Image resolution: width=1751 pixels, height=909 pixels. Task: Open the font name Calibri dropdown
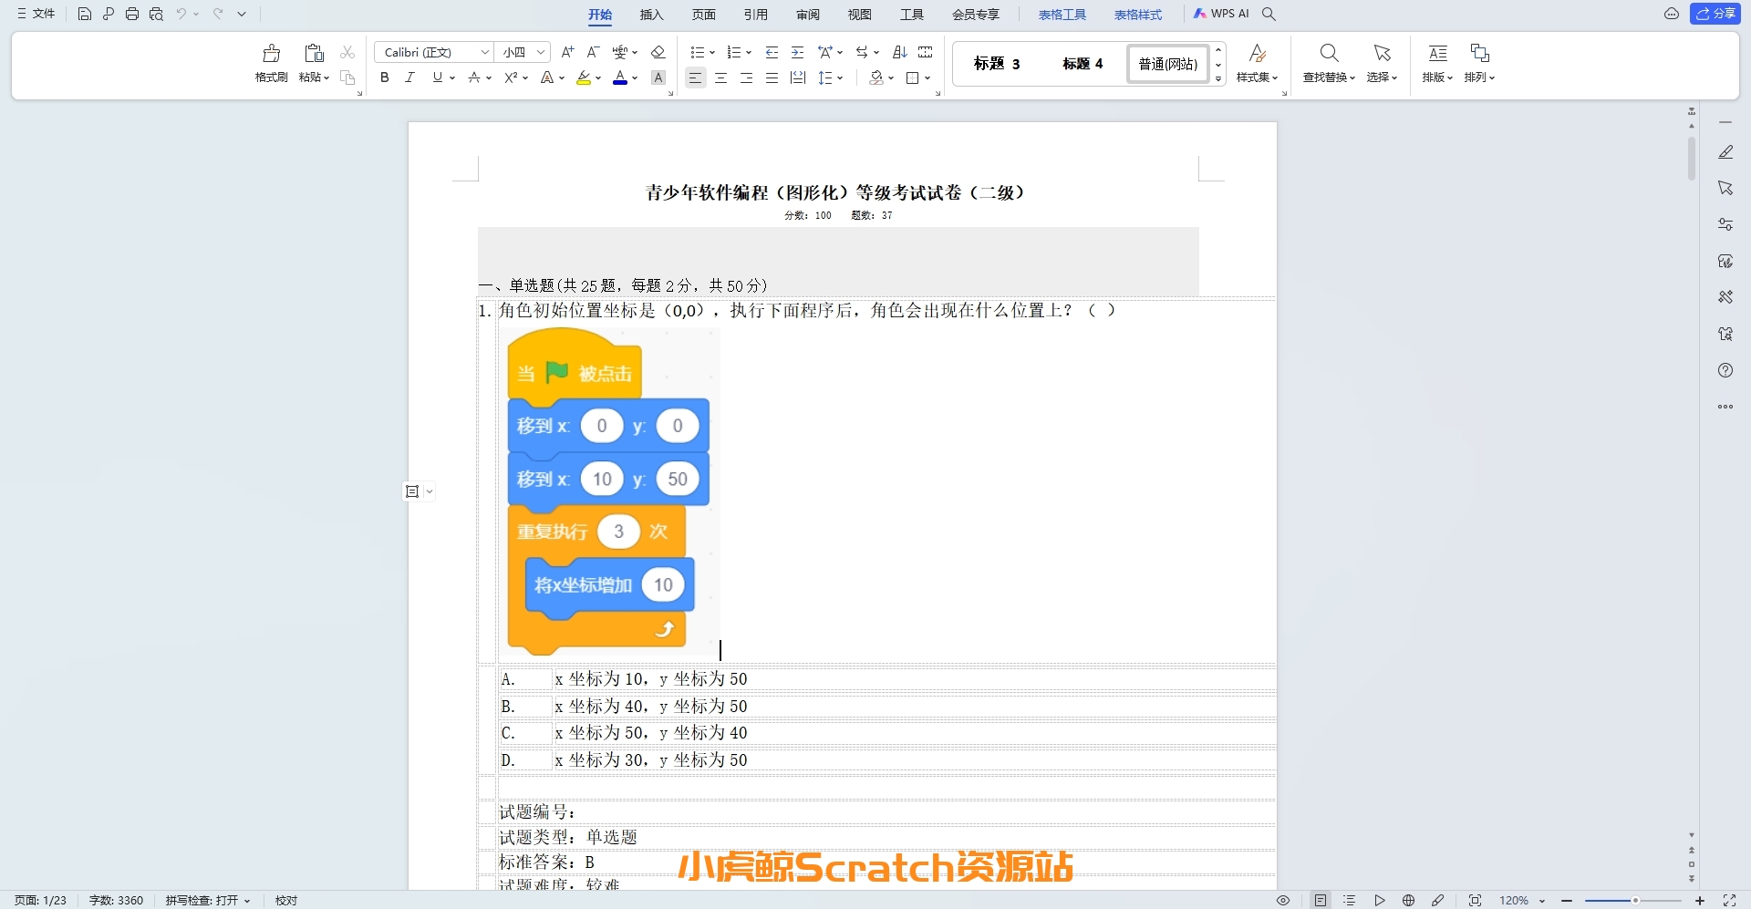(x=485, y=52)
